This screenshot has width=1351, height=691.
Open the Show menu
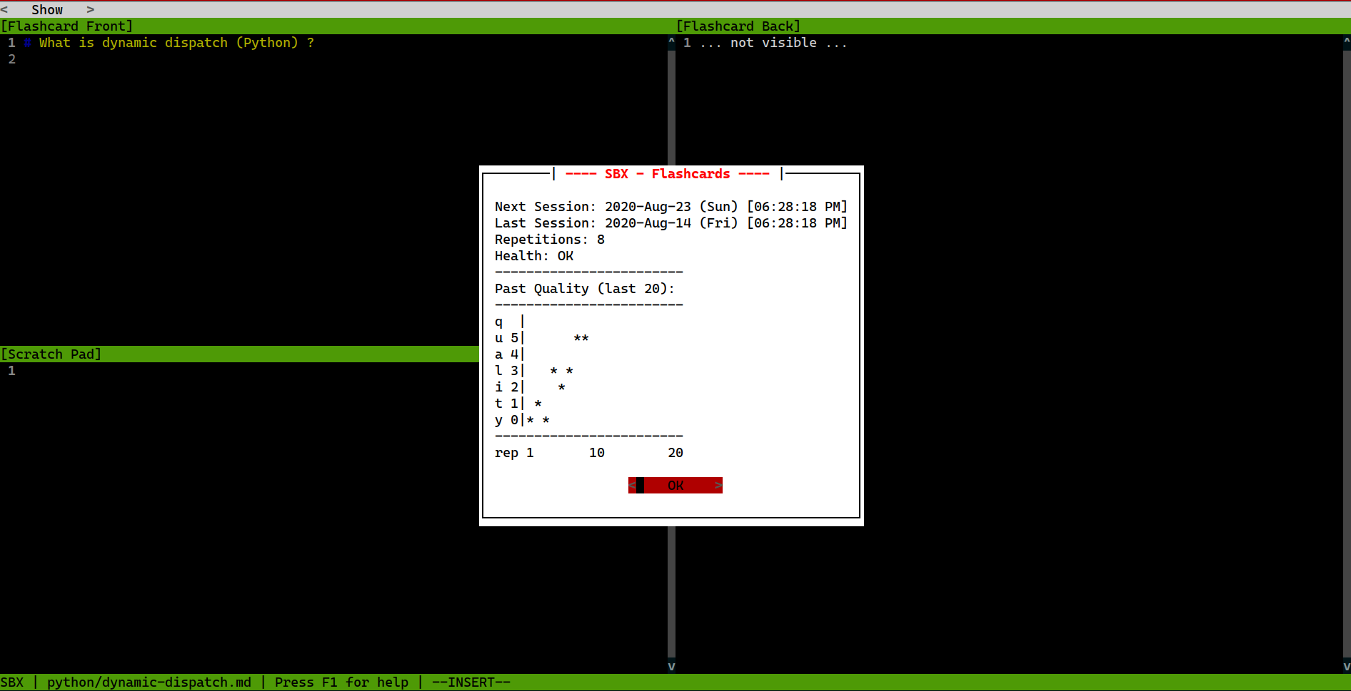(47, 9)
